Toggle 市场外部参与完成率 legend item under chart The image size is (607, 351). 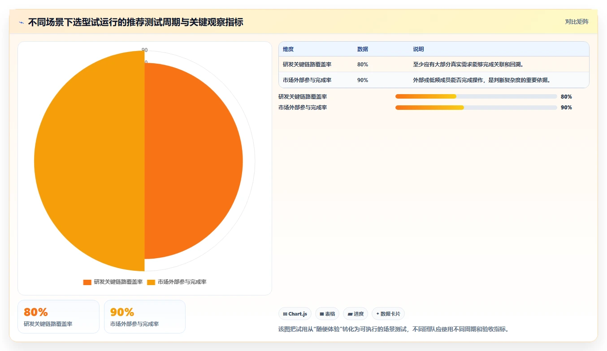point(177,282)
